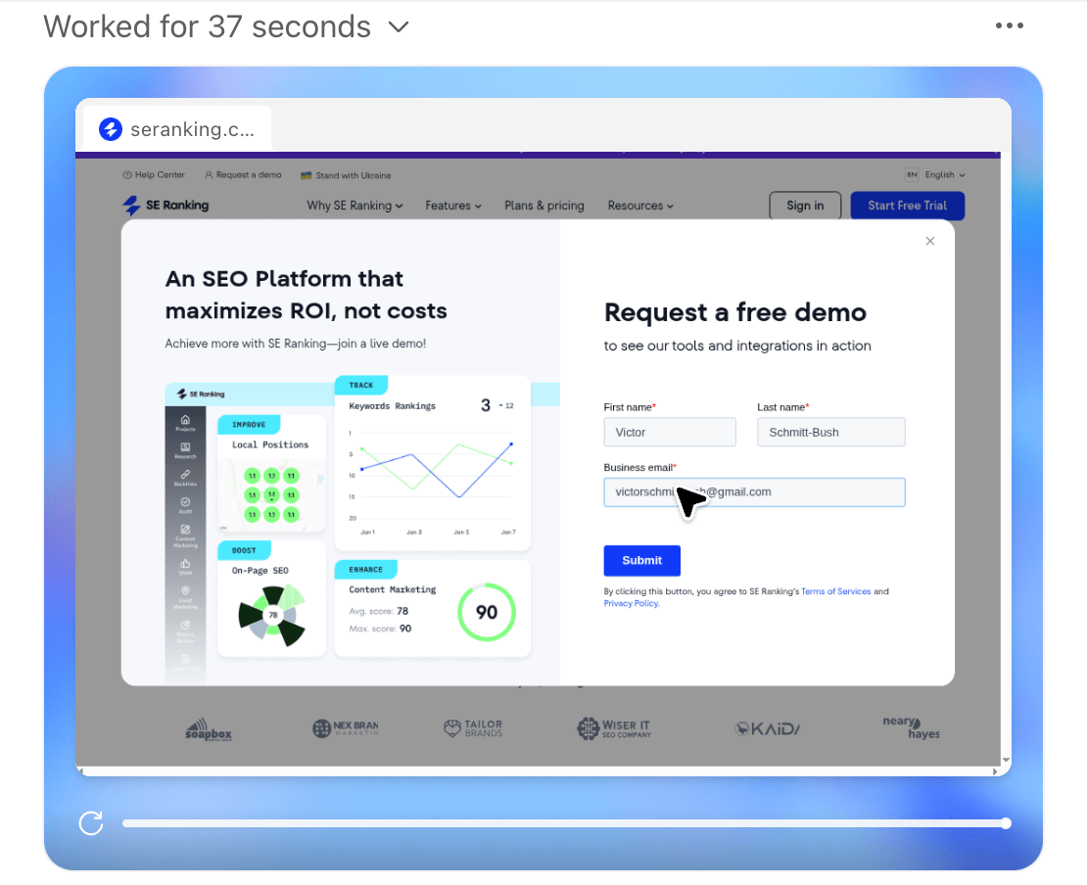Viewport: 1087px width, 885px height.
Task: Click the 'Stand with Ukraine' link
Action: click(346, 175)
